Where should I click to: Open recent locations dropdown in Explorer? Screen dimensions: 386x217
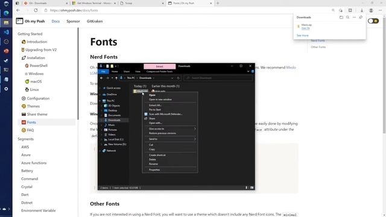tap(112, 78)
